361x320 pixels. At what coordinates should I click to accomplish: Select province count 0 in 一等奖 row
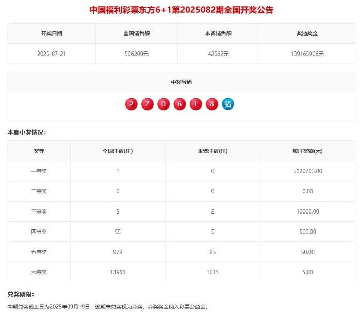212,171
